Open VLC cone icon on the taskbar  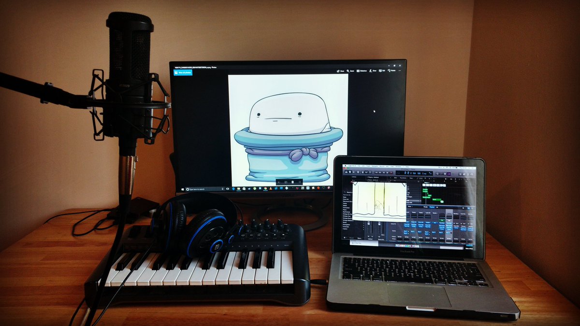pyautogui.click(x=270, y=189)
